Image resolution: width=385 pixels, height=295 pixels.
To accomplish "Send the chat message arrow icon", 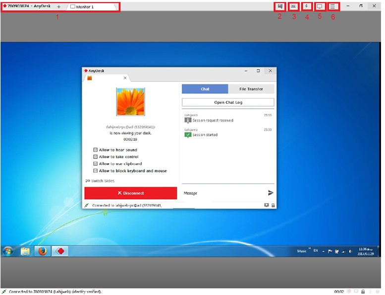I will 271,193.
